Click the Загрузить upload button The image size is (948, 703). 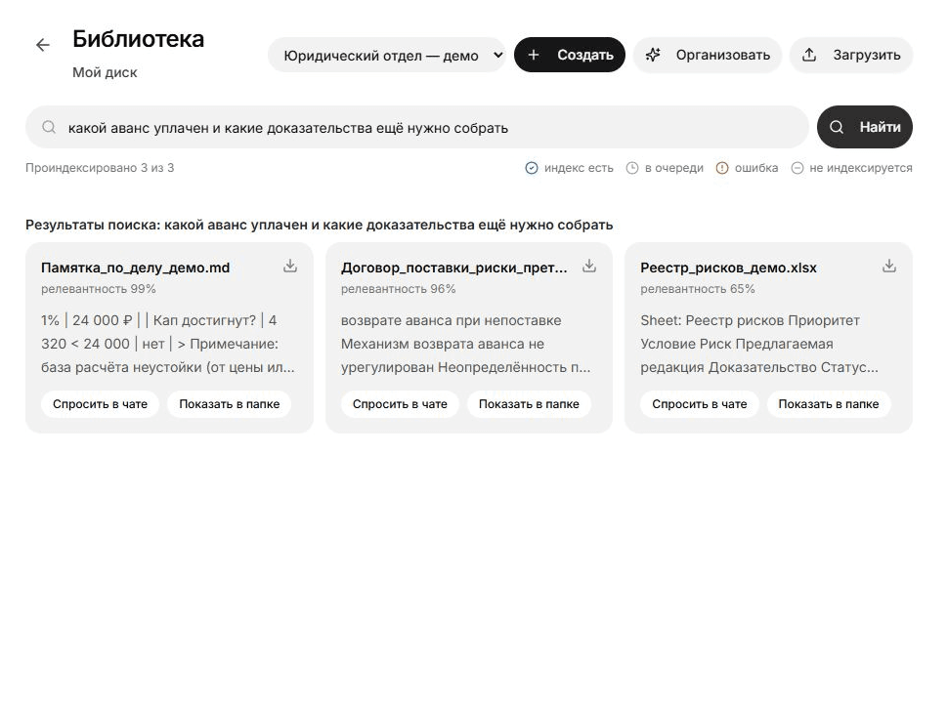851,55
